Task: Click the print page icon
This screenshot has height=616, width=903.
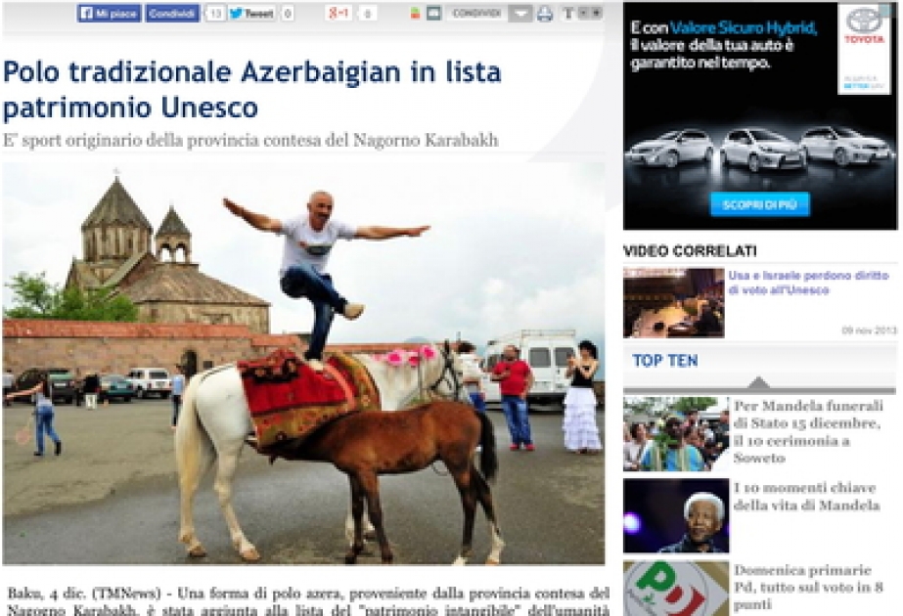Action: click(544, 14)
